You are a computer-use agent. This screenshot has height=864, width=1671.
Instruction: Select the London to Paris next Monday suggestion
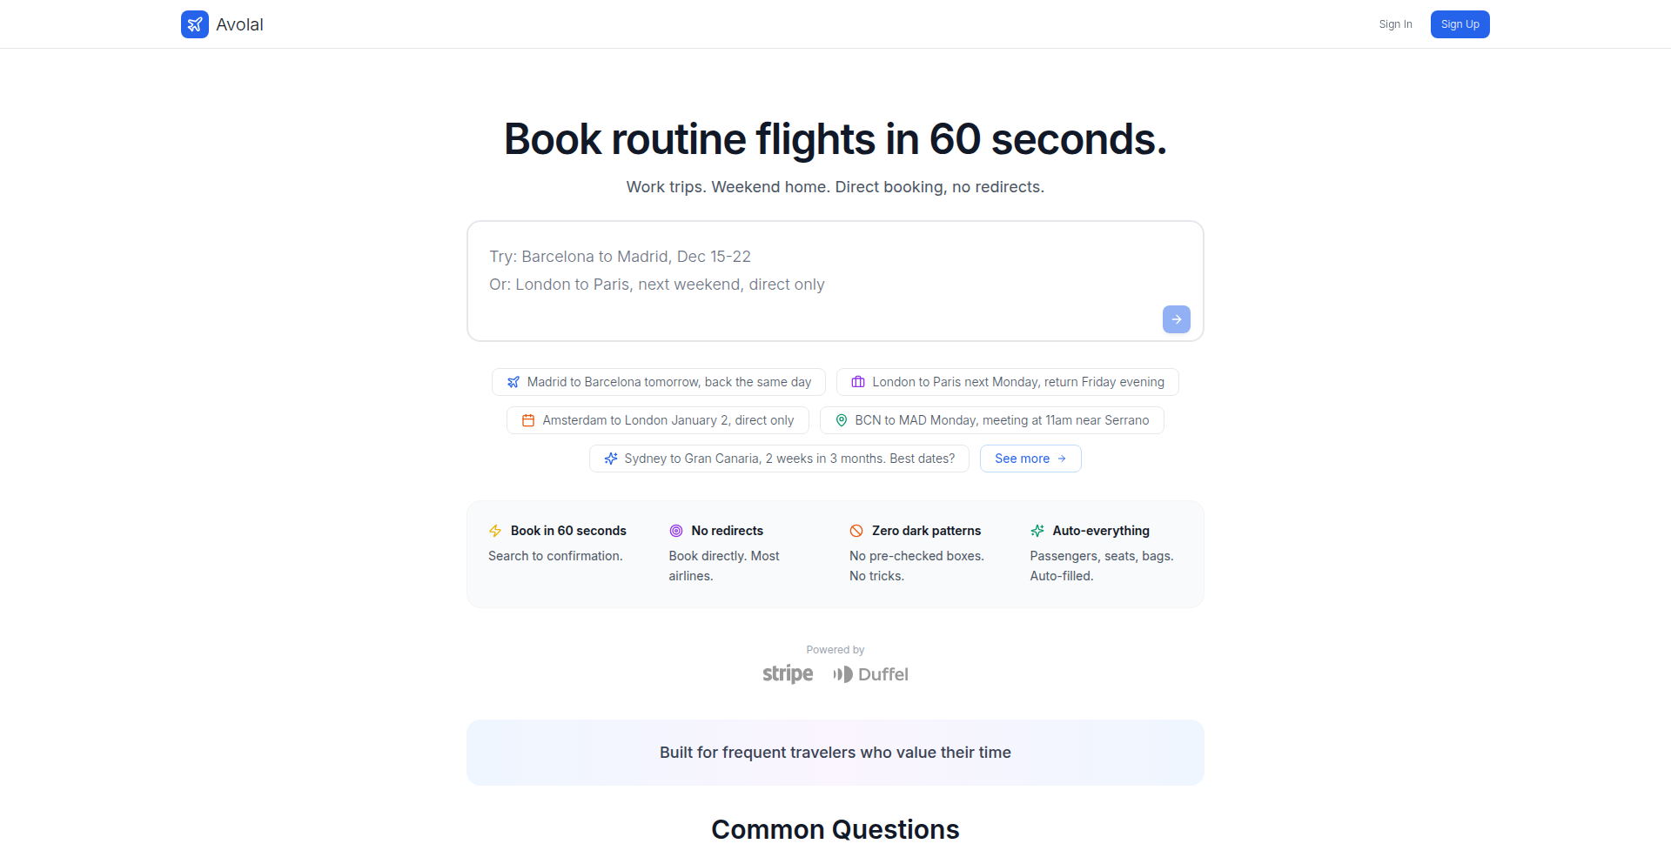pyautogui.click(x=1008, y=382)
